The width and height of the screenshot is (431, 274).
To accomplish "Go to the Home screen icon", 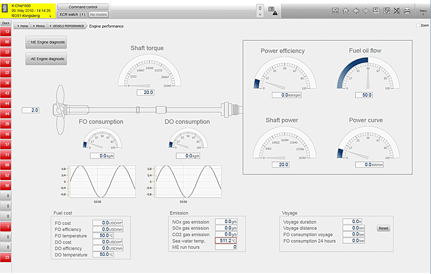I will [x=345, y=10].
